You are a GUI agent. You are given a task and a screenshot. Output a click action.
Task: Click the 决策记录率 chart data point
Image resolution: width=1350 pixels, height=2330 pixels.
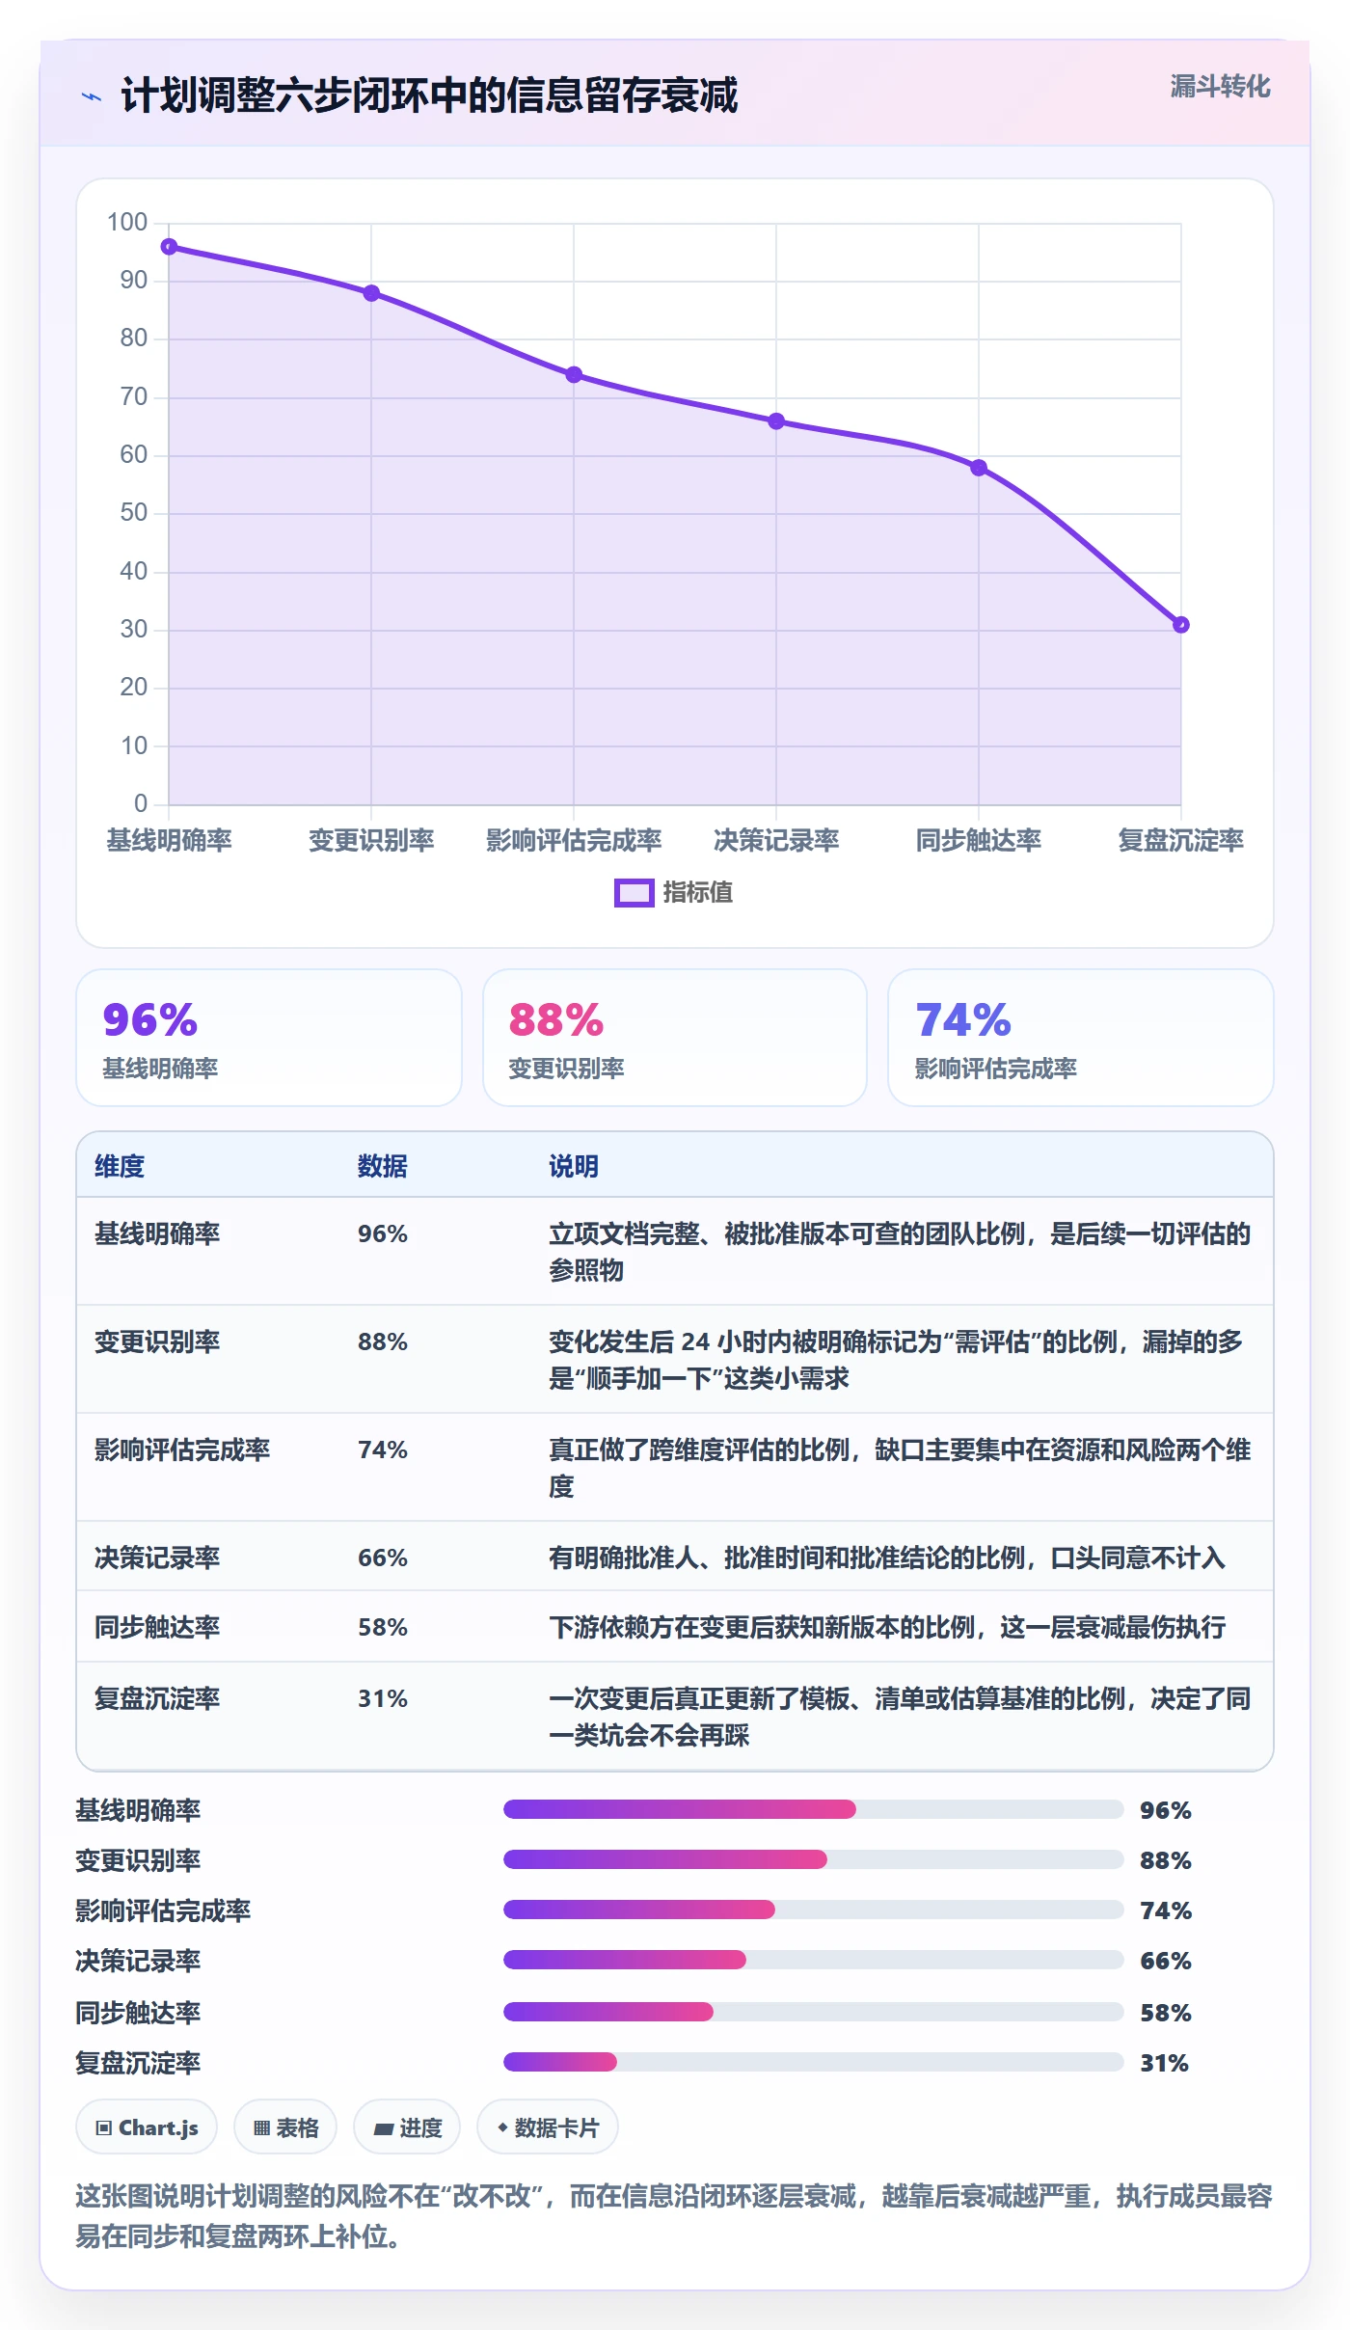click(x=776, y=421)
